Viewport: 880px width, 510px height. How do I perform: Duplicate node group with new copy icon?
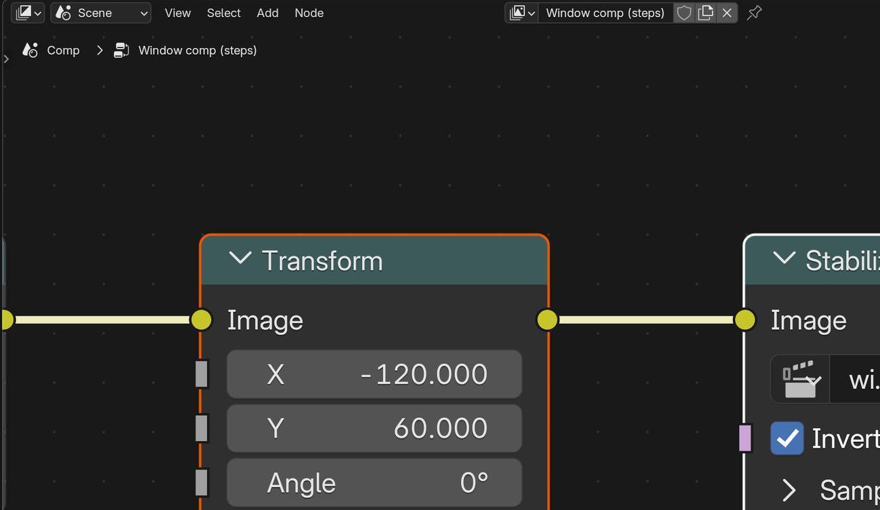705,13
